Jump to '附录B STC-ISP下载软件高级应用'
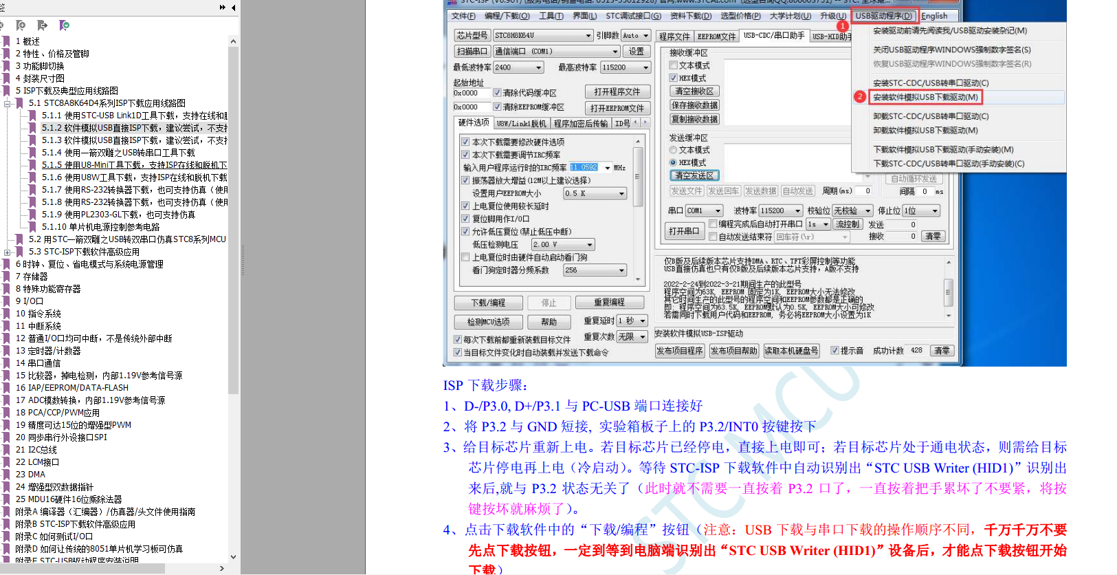Viewport: 1117px width, 575px height. tap(75, 524)
